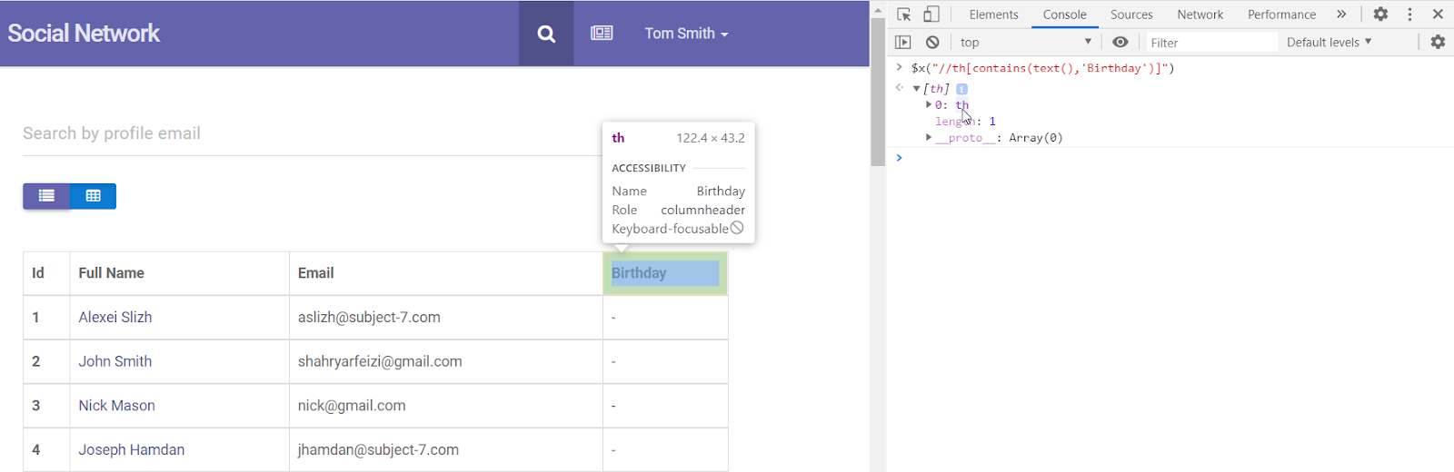Click the search magnifier icon in navbar
Image resolution: width=1454 pixels, height=472 pixels.
[x=546, y=34]
